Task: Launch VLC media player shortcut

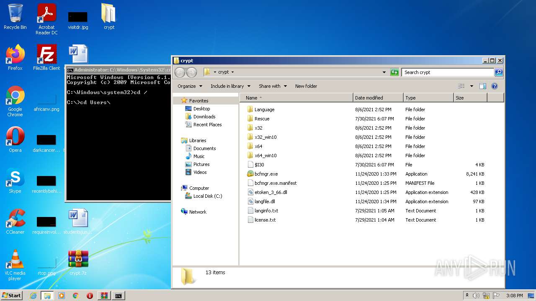Action: 15,265
